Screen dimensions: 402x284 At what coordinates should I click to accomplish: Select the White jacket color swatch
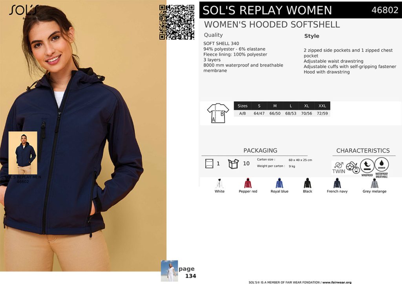[219, 183]
